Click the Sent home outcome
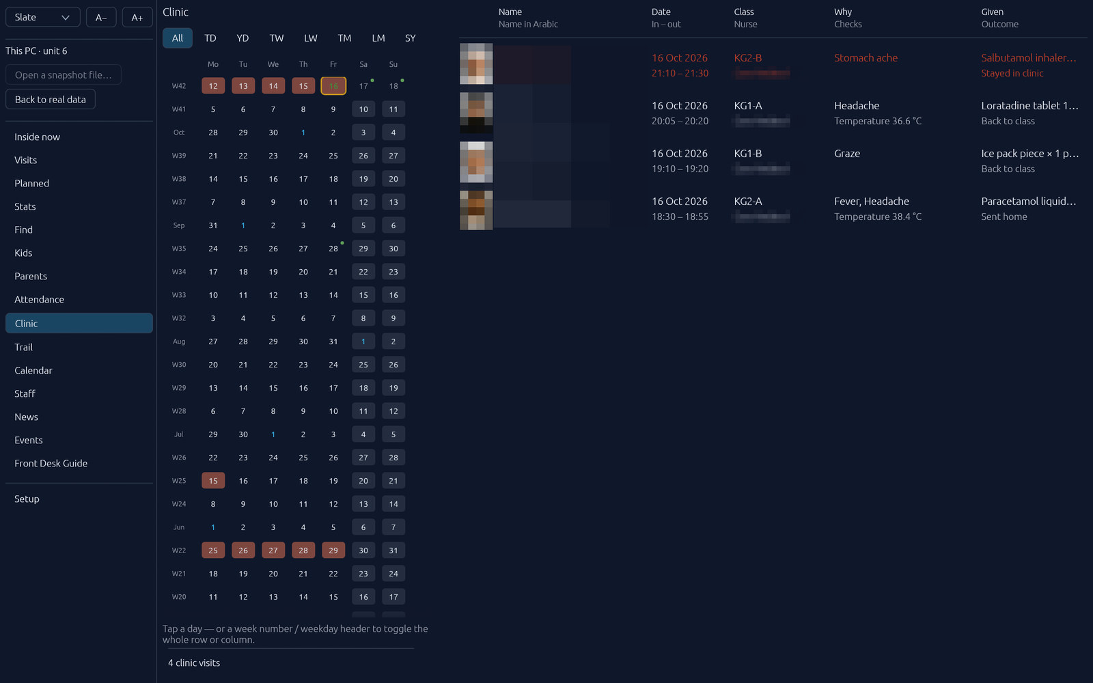 (1004, 217)
